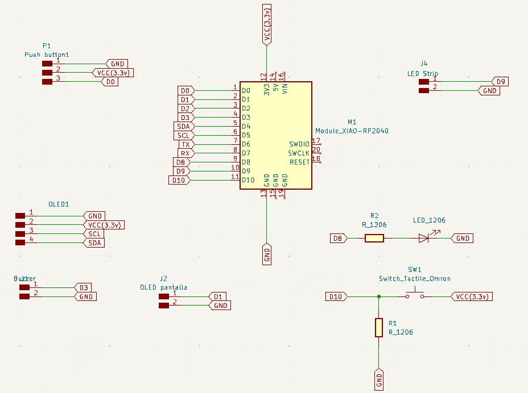
Task: Click pin 1 pad of Push button1
Action: [47, 64]
